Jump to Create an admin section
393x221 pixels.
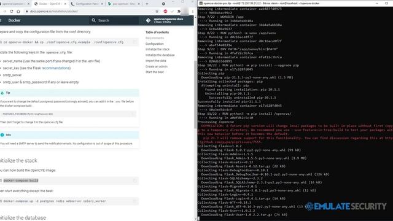(x=157, y=66)
